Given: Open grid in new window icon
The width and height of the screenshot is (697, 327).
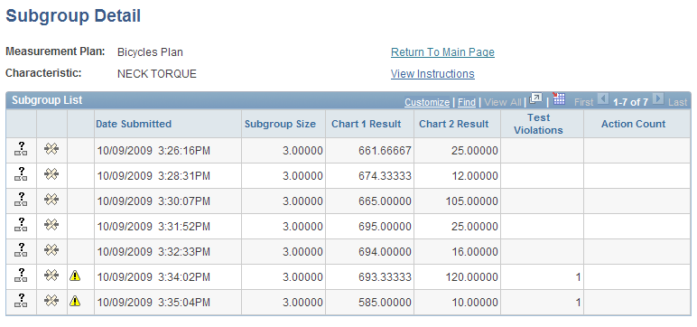Looking at the screenshot, I should click(x=536, y=99).
